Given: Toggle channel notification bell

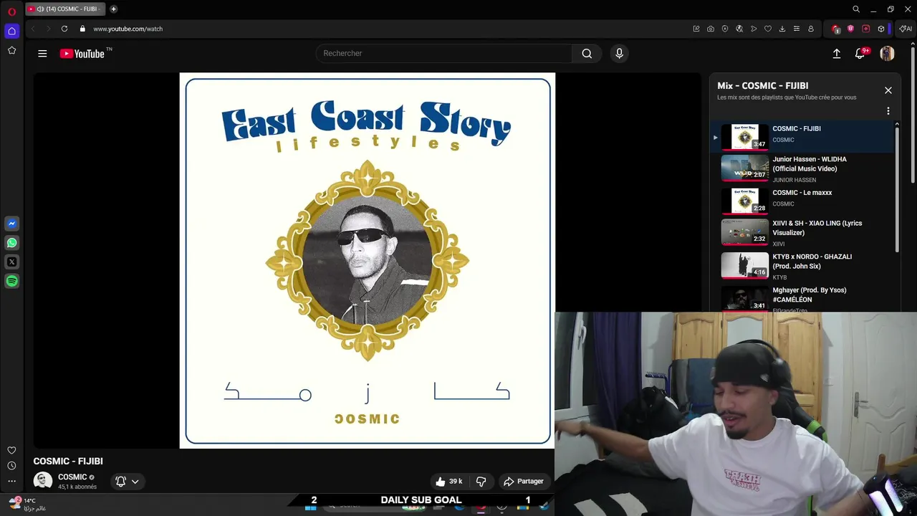Looking at the screenshot, I should point(120,482).
